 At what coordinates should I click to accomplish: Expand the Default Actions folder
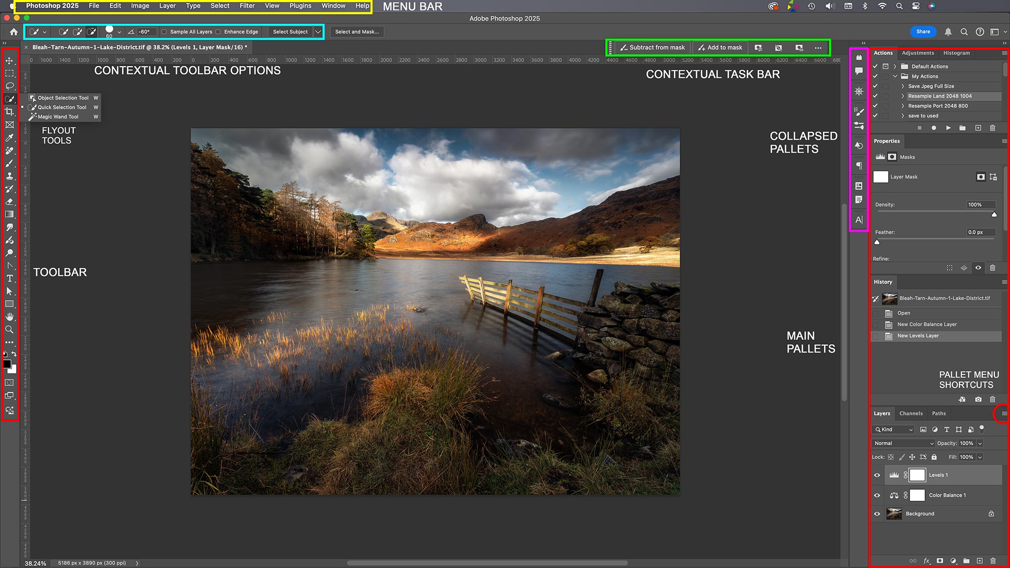coord(895,66)
